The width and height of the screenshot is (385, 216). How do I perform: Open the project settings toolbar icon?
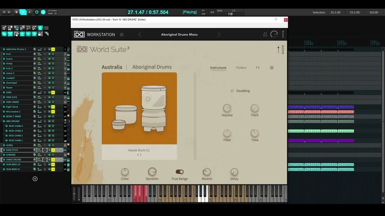(x=22, y=28)
